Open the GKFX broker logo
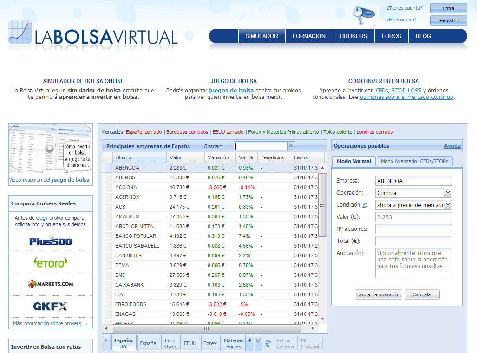 51,306
